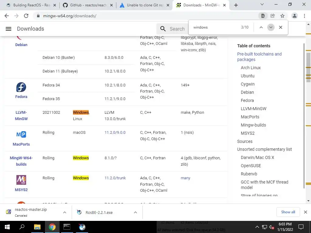Click the muted volume tray icon

click(272, 227)
